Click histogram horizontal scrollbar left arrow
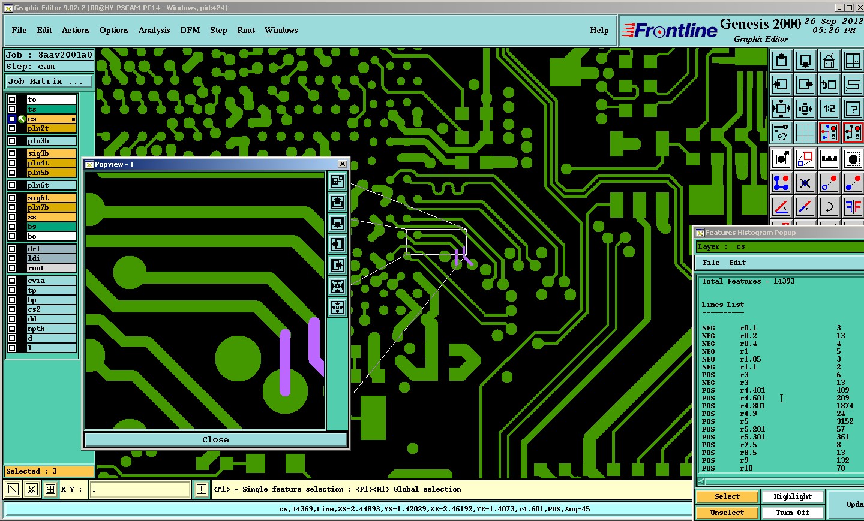Screen dimensions: 864x521 (702, 481)
